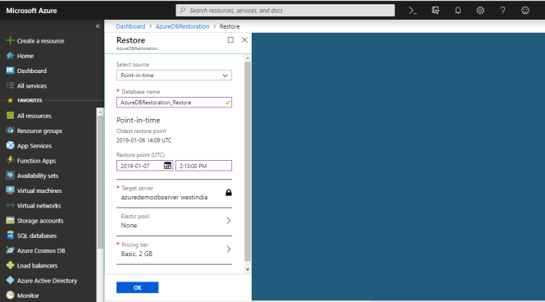545x302 pixels.
Task: Click the Load balancers icon
Action: tap(10, 265)
